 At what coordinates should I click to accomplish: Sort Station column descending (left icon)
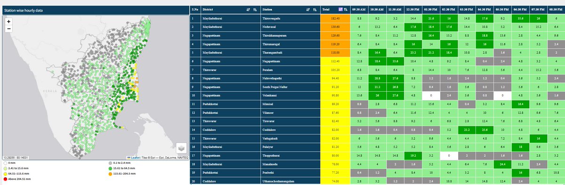(308, 9)
